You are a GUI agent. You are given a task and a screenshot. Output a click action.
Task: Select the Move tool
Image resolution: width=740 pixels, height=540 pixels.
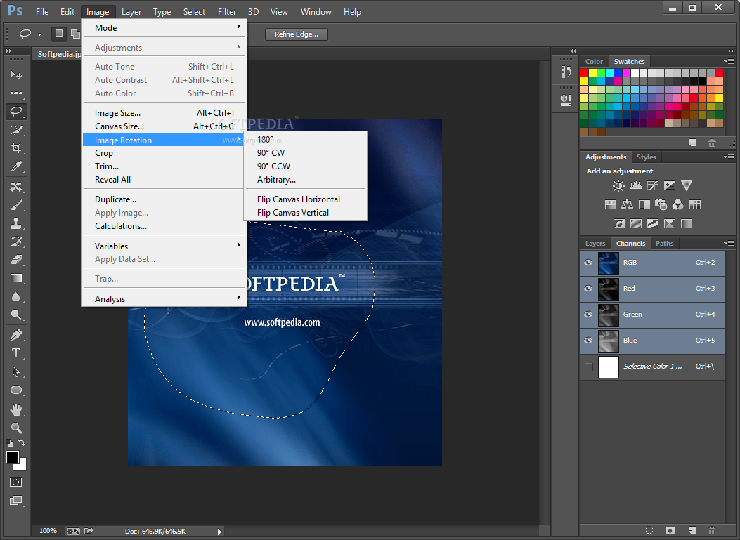[x=16, y=74]
